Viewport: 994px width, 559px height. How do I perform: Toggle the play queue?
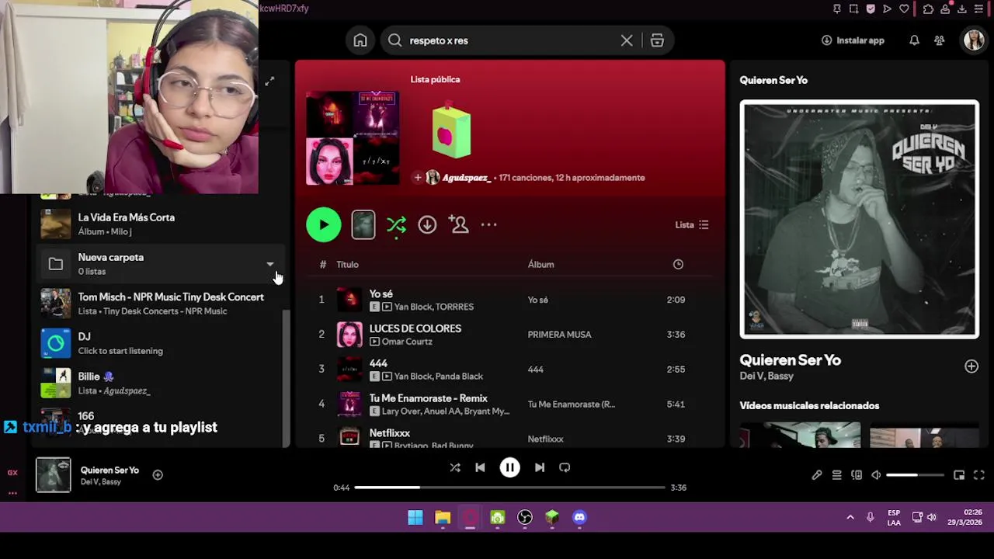[836, 475]
